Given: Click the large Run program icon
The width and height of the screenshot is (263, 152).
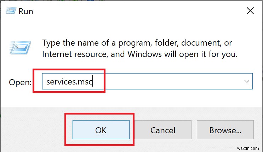Looking at the screenshot, I should [23, 49].
